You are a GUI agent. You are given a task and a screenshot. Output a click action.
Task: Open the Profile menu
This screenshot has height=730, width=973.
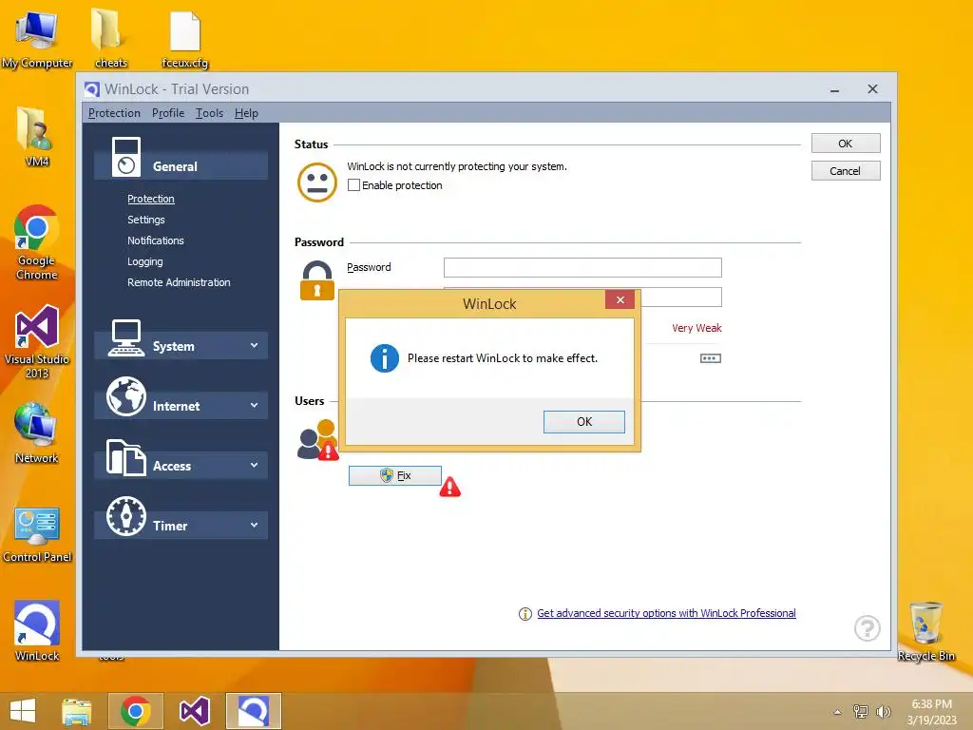point(168,113)
